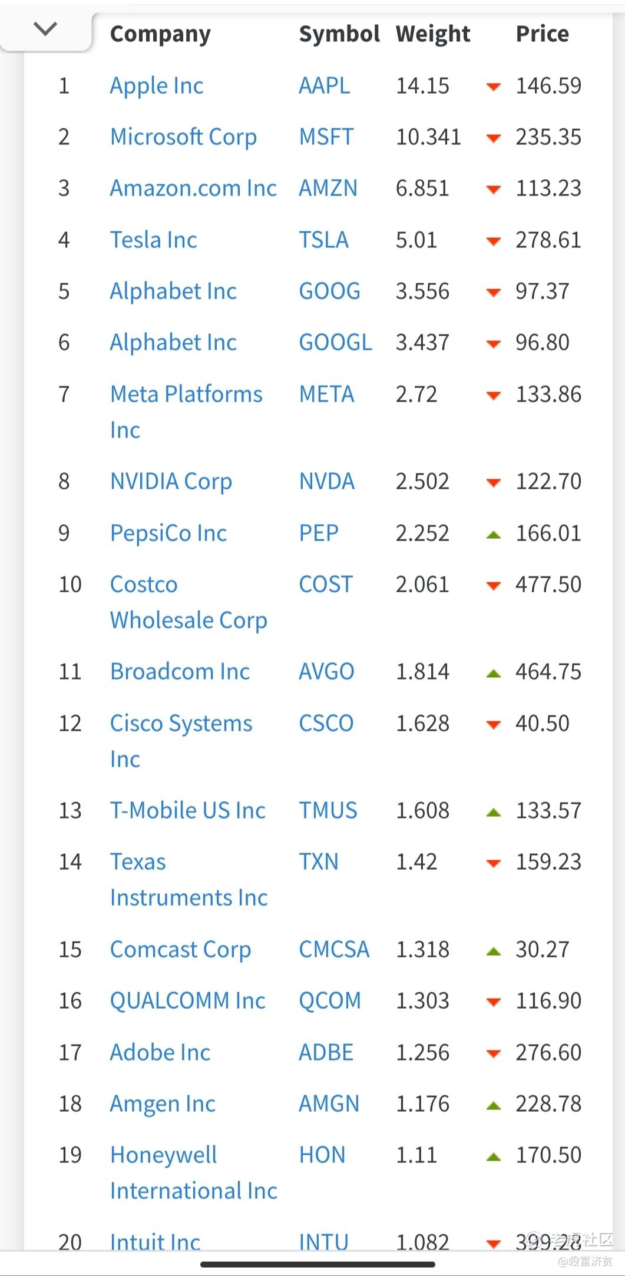Click the NVDA ticker symbol

326,482
